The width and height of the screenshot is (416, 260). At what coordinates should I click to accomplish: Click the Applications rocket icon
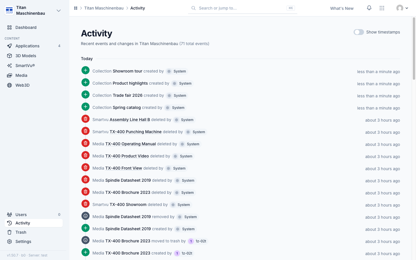point(10,46)
